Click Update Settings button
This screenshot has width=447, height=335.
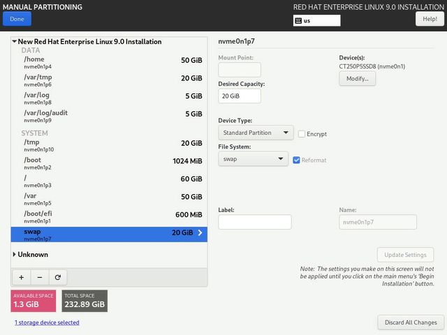405,255
